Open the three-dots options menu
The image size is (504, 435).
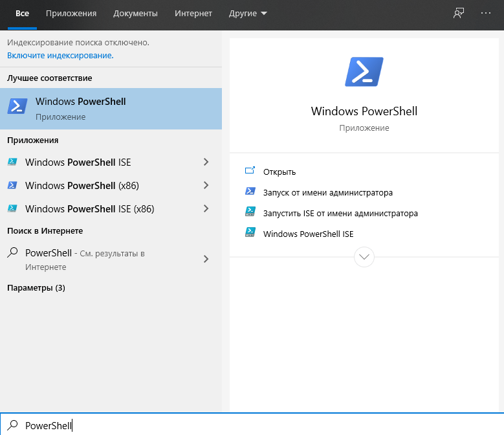point(486,13)
